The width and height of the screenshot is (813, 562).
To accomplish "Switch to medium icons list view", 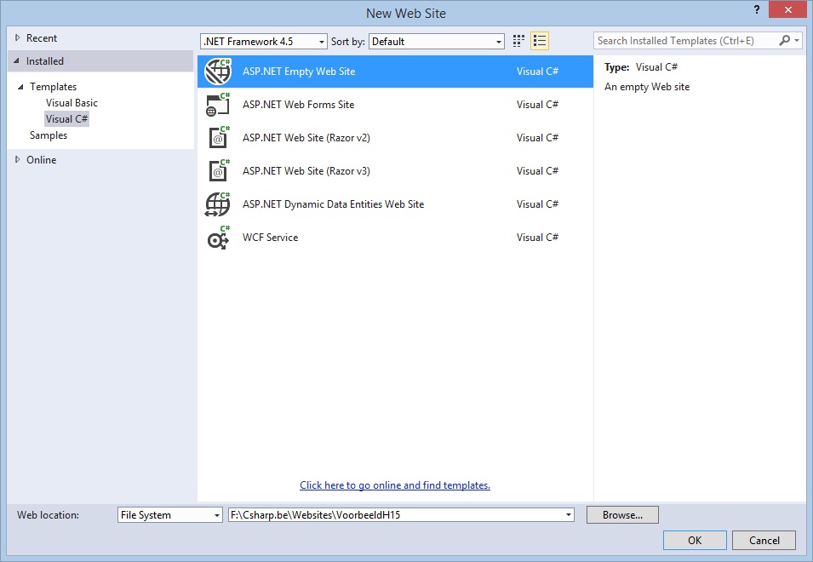I will (540, 41).
